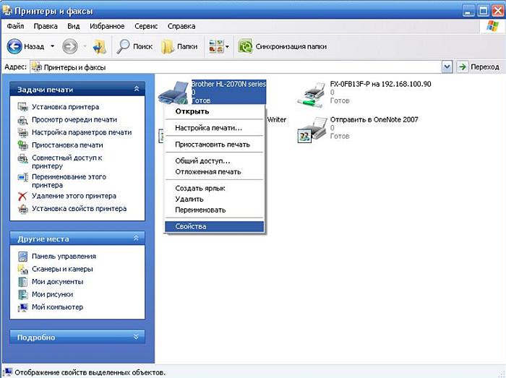
Task: Select the Send to OneNote 2007 printer
Action: [x=314, y=128]
